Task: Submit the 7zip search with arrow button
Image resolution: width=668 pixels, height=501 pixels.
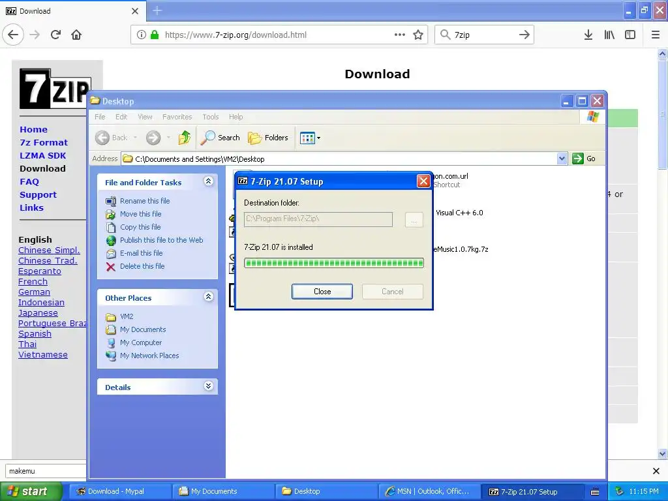Action: (x=524, y=35)
